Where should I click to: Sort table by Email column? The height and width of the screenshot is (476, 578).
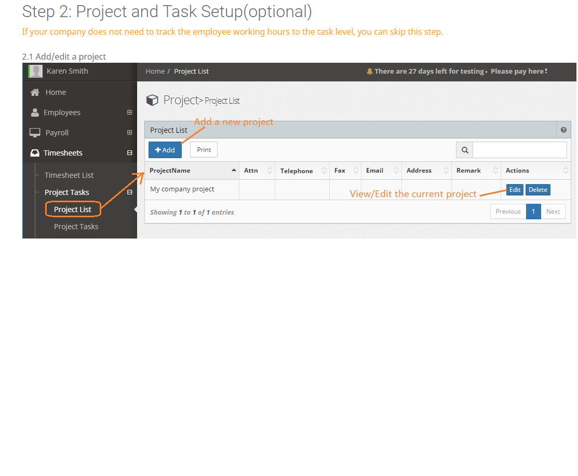(x=382, y=171)
